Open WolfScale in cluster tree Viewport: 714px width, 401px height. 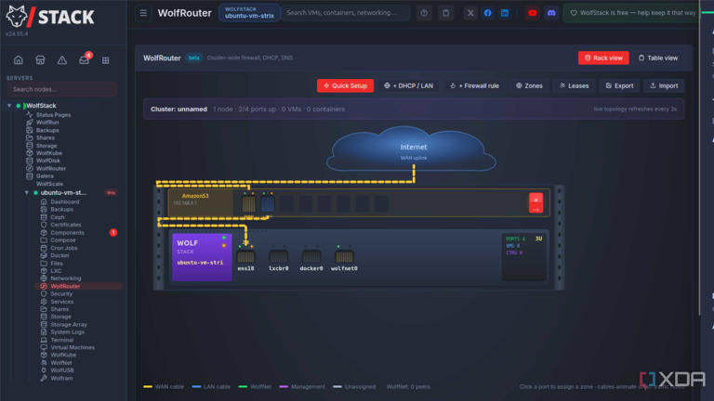49,184
